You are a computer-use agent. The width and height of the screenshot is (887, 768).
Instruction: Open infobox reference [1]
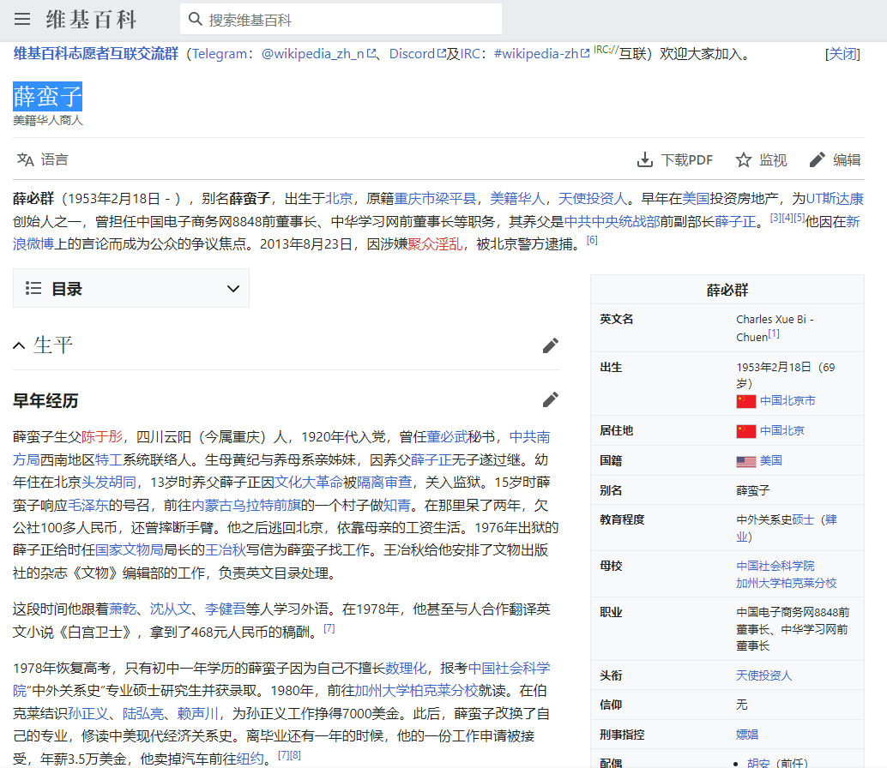click(774, 334)
